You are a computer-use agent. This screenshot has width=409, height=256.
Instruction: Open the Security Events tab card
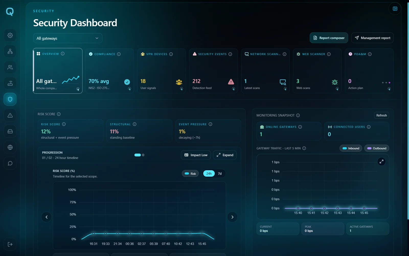tap(213, 71)
